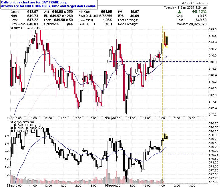This screenshot has height=188, width=223.
Task: Click the candlestick icon beside QQQ label
Action: [x=12, y=122]
